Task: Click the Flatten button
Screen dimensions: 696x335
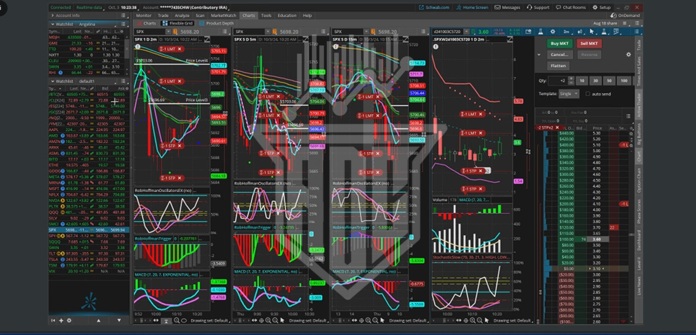Action: [x=558, y=66]
